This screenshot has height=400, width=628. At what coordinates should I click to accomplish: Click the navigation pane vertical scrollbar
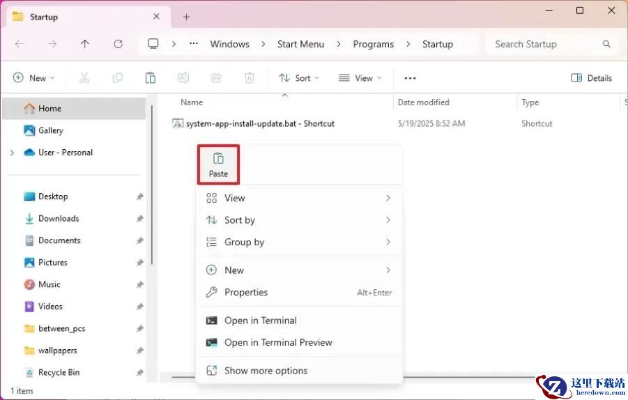(152, 184)
